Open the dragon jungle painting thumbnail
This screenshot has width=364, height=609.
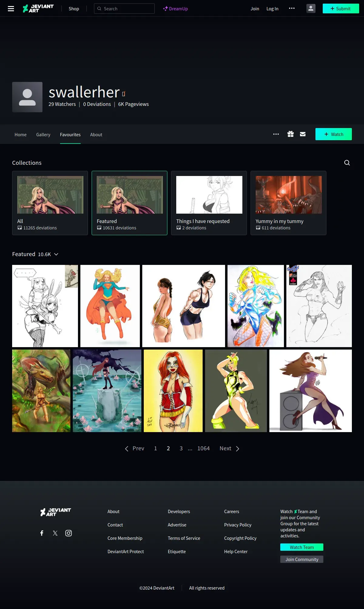(x=41, y=391)
